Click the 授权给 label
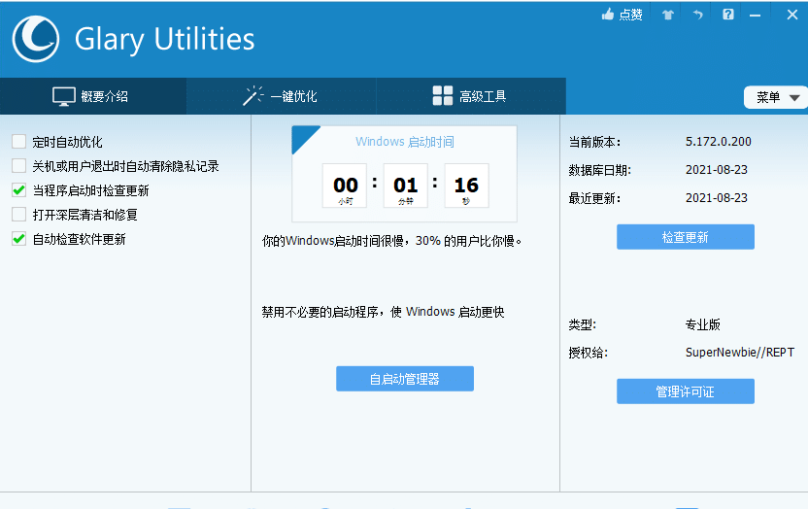This screenshot has width=808, height=509. click(x=588, y=353)
